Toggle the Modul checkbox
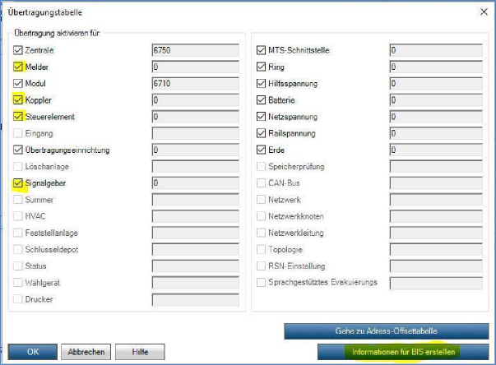Viewport: 496px width, 365px height. tap(18, 83)
